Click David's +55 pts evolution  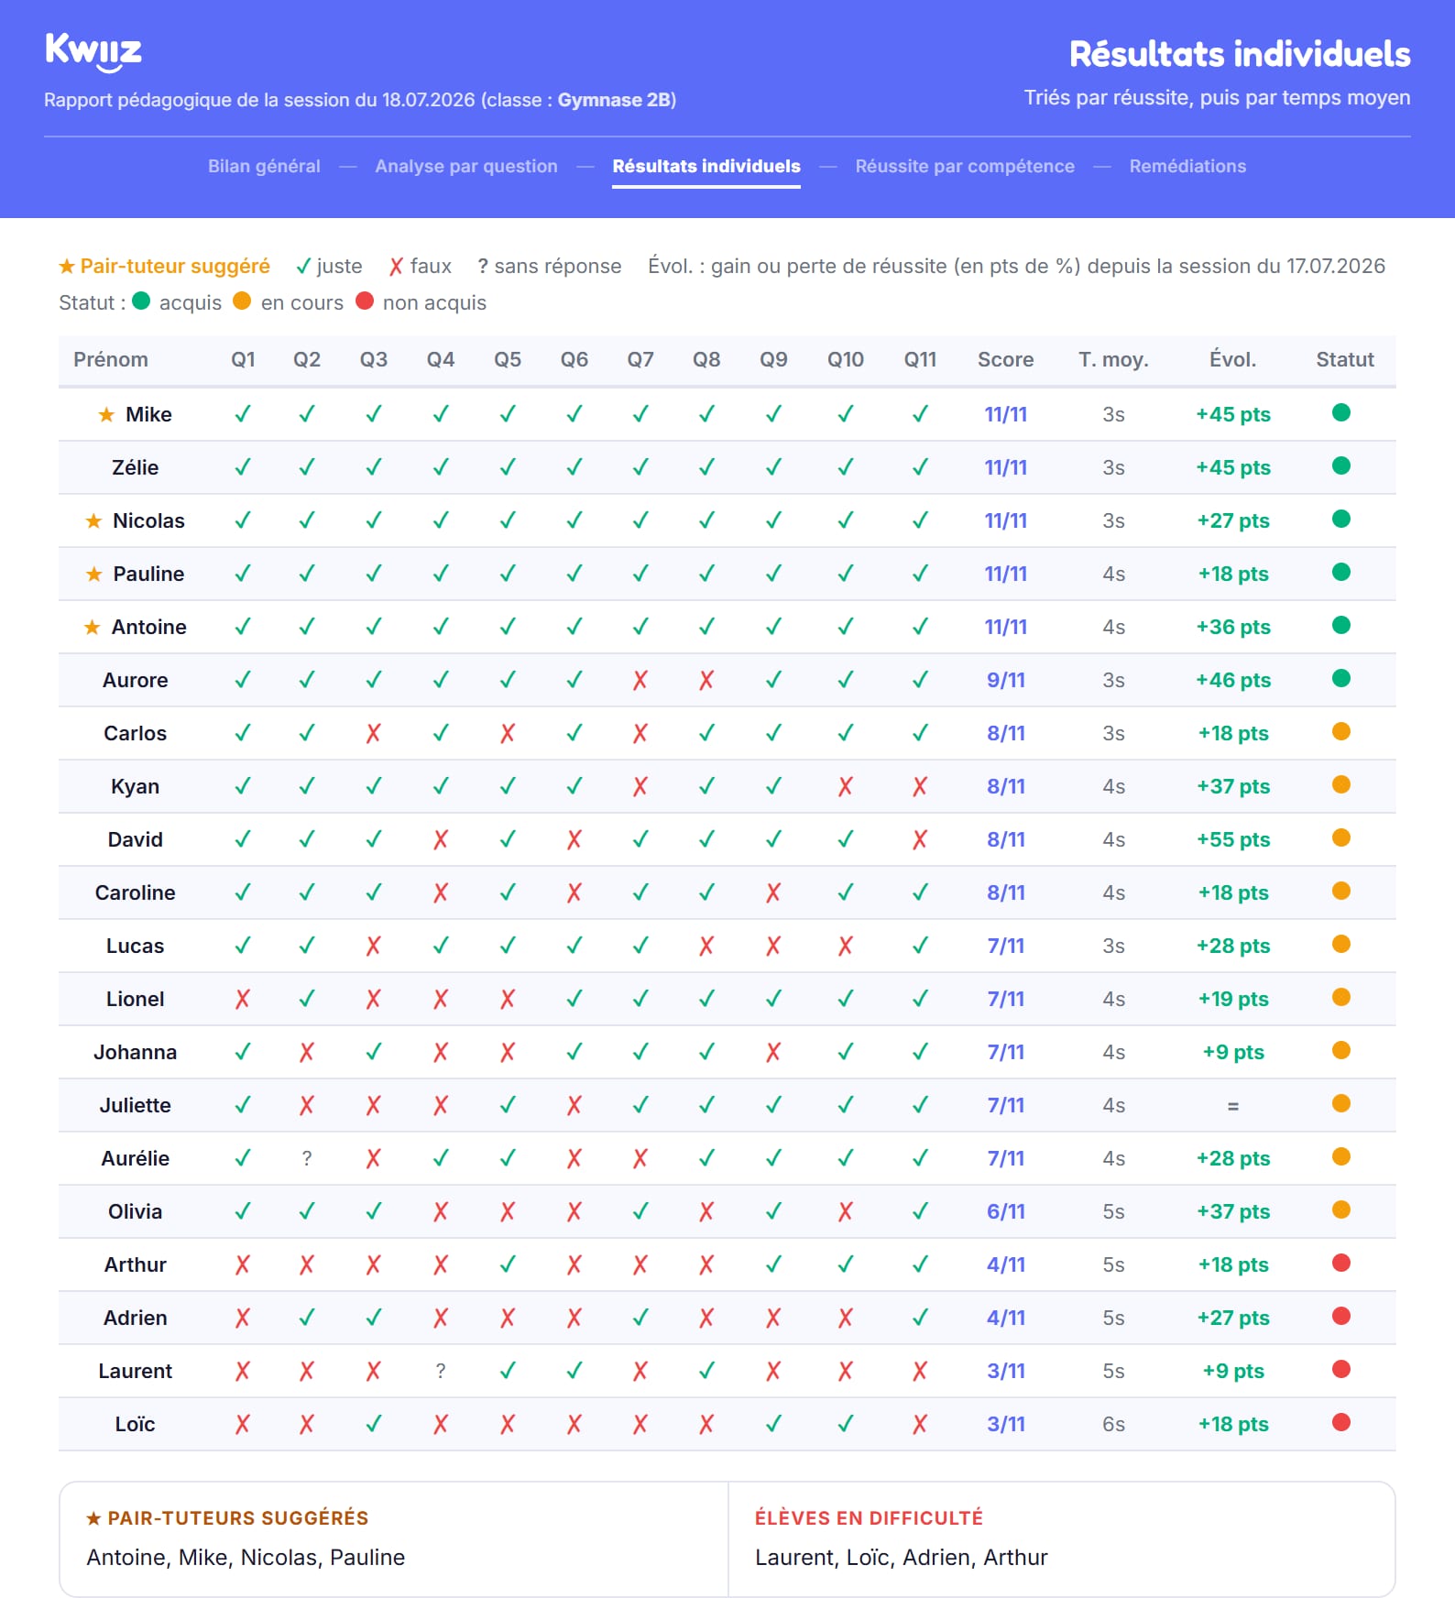click(x=1233, y=839)
